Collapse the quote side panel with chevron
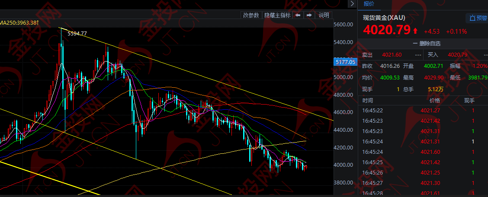 click(352, 4)
